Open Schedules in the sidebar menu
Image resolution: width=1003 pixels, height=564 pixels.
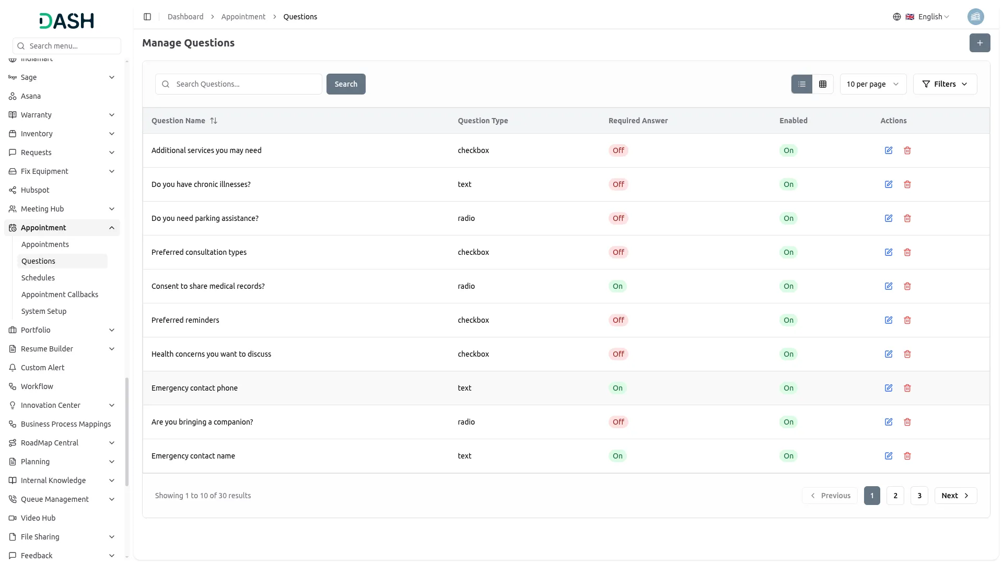coord(38,278)
